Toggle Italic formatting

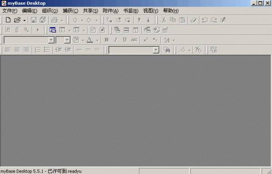click(x=116, y=40)
